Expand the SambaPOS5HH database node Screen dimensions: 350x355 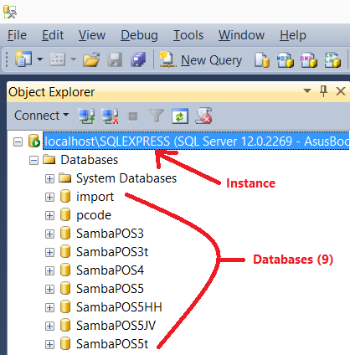pos(49,307)
